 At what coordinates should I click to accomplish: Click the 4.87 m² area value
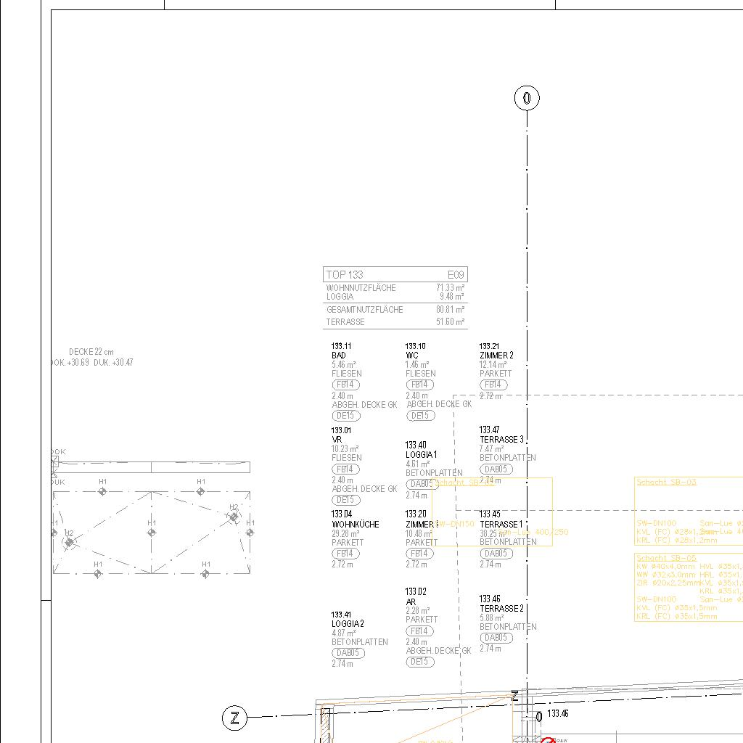[x=344, y=633]
